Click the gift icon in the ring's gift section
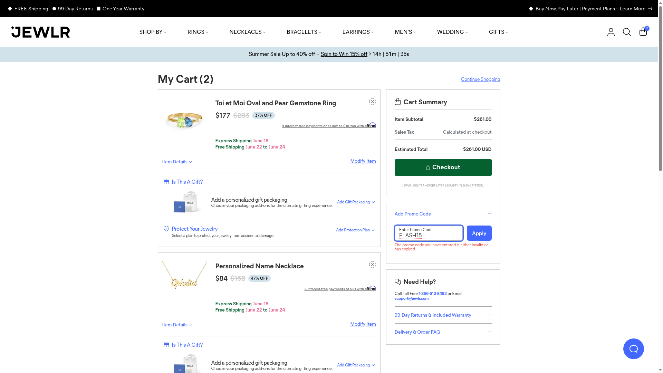 pyautogui.click(x=166, y=182)
